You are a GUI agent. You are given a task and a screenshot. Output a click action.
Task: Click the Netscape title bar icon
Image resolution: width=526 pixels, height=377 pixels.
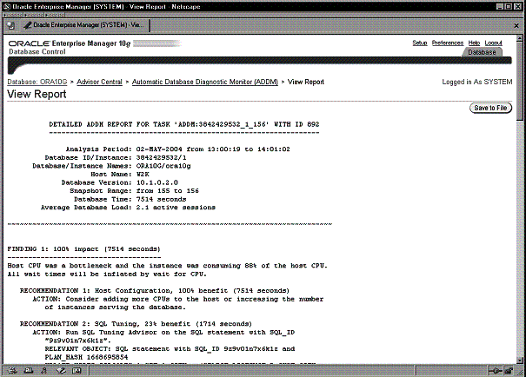7,6
